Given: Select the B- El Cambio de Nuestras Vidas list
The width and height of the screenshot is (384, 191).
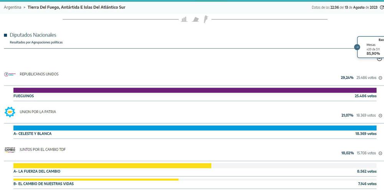Looking at the screenshot, I should click(43, 184).
